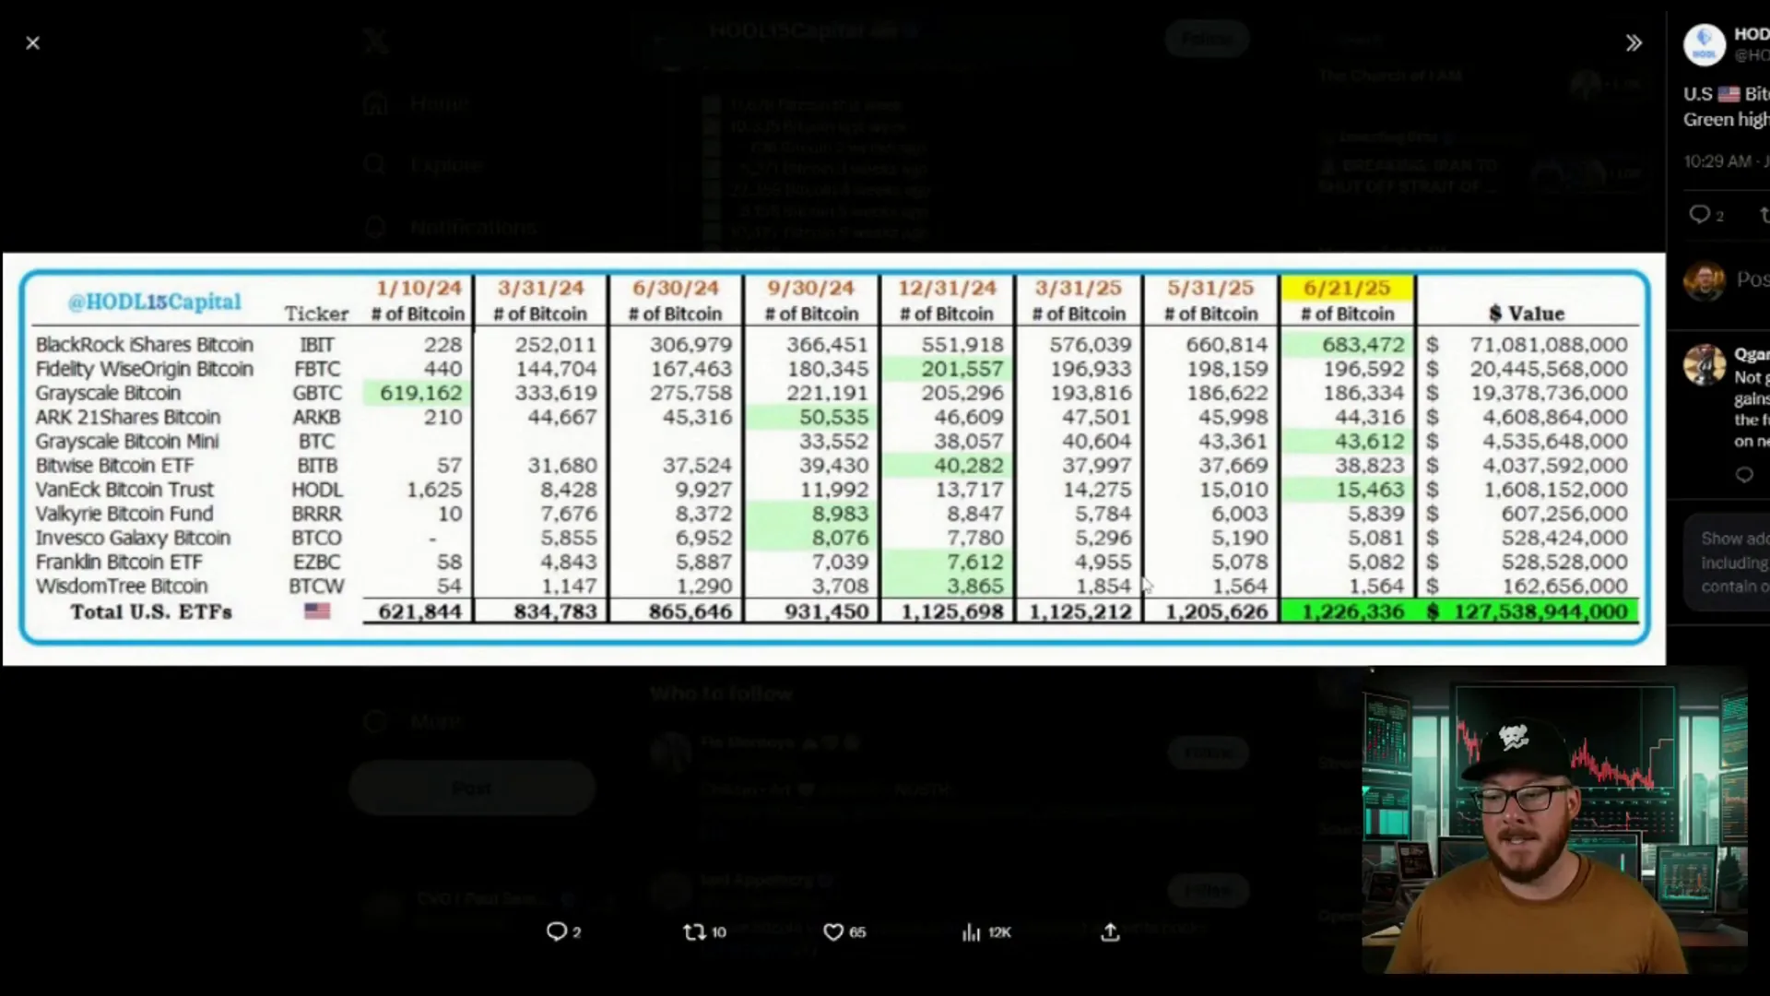Click the HODL profile avatar in side panel

coord(1704,44)
